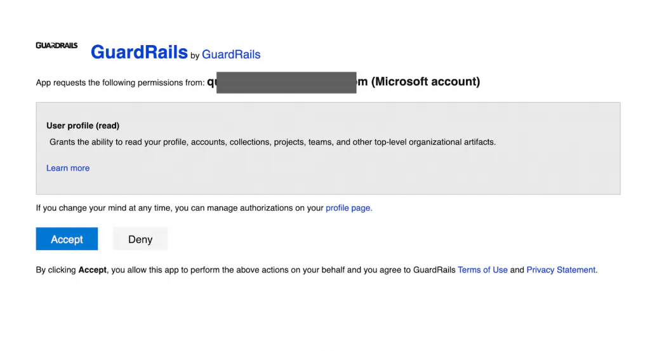Viewport: 650px width, 351px height.
Task: Open the large GuardRails app title link
Action: pyautogui.click(x=139, y=52)
